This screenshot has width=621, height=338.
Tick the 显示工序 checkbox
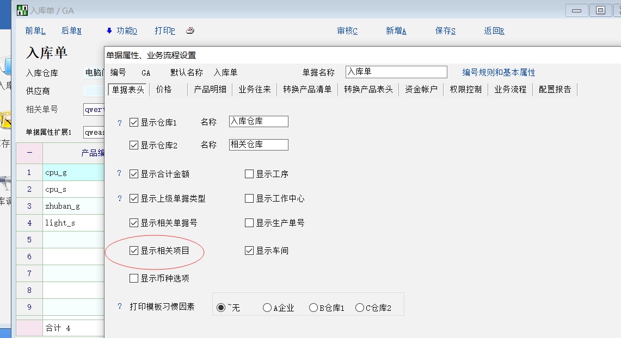249,174
